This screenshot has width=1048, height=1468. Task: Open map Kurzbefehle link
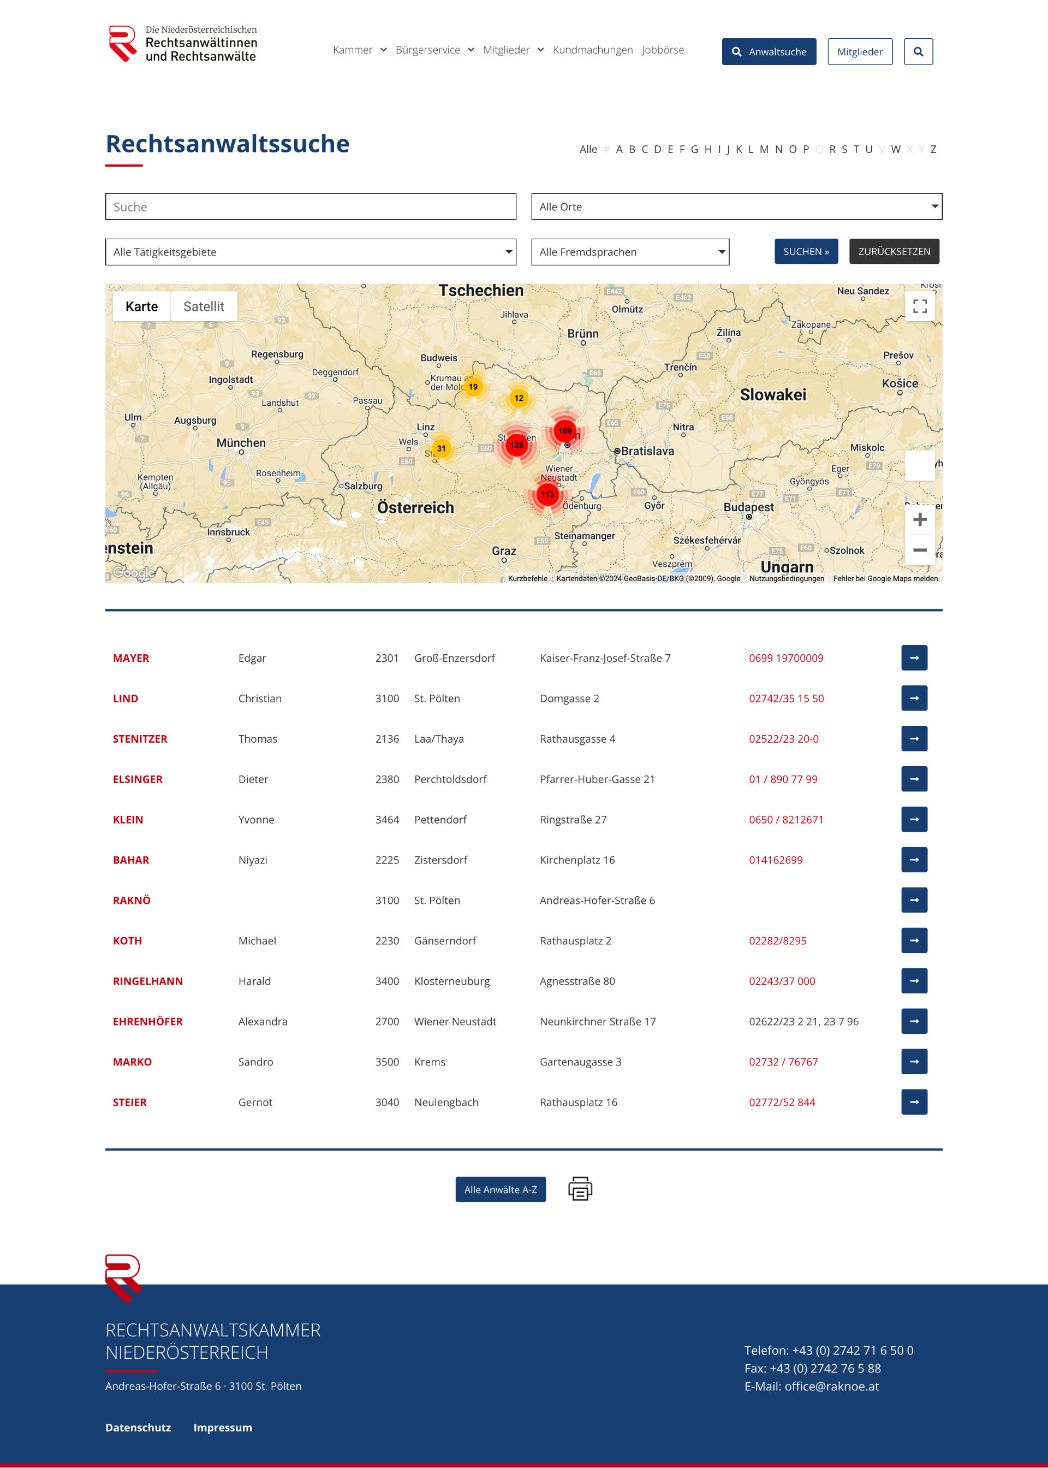tap(527, 578)
